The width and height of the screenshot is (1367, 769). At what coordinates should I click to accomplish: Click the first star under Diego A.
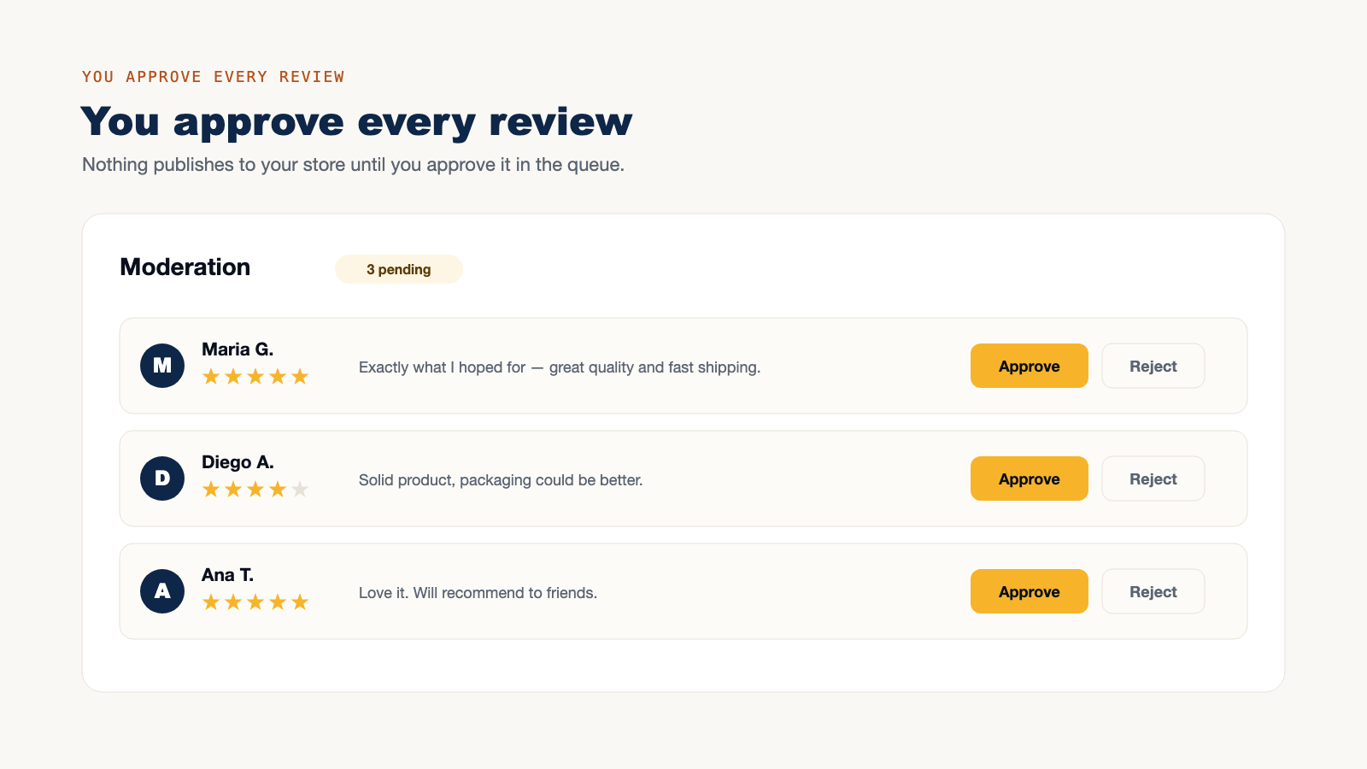[211, 490]
